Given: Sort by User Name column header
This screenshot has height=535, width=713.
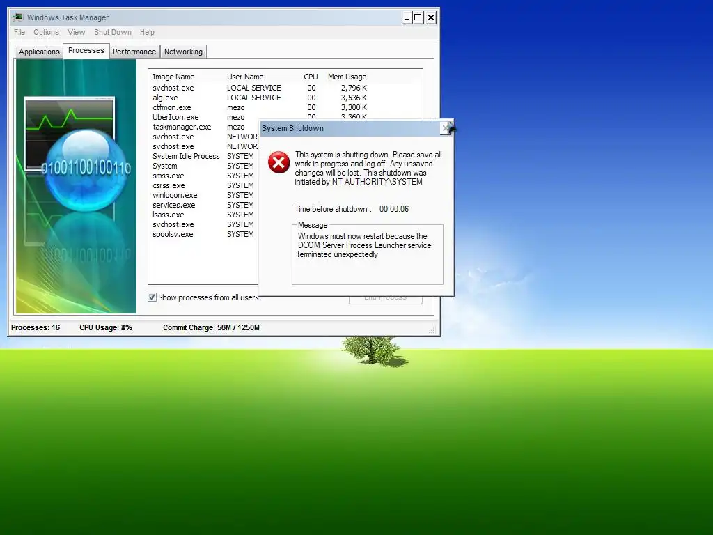Looking at the screenshot, I should pyautogui.click(x=245, y=77).
